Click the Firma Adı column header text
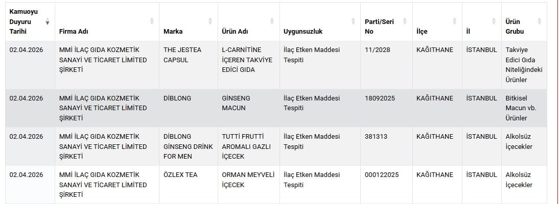The width and height of the screenshot is (559, 204). [x=74, y=32]
